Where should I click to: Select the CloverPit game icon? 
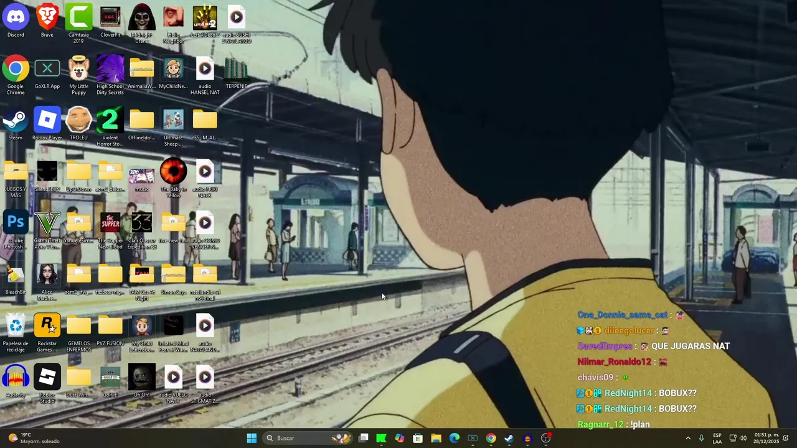pyautogui.click(x=110, y=21)
